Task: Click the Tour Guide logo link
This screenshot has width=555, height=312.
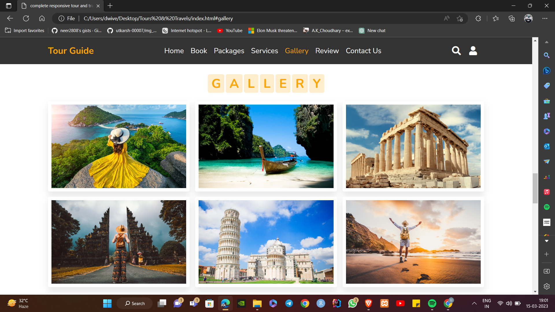Action: point(71,51)
